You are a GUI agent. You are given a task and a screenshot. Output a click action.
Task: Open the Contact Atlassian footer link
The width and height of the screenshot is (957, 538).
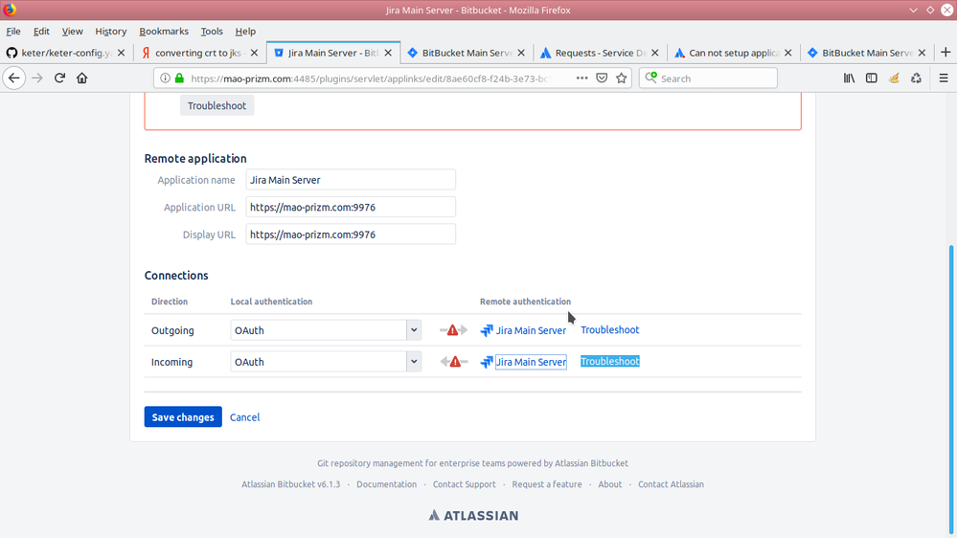671,484
